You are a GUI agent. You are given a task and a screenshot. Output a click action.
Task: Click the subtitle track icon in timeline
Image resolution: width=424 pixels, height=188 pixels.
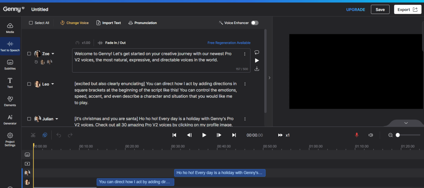click(27, 155)
